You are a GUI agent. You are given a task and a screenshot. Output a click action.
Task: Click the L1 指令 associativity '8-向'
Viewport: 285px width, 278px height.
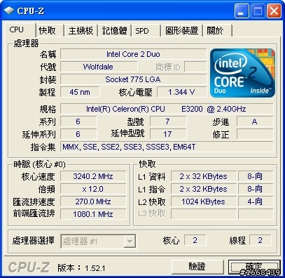click(x=255, y=189)
